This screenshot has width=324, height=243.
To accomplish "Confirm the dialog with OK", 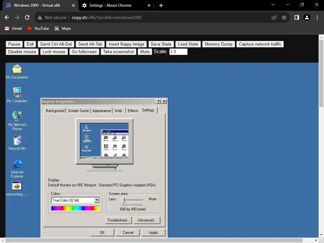I will pos(102,233).
